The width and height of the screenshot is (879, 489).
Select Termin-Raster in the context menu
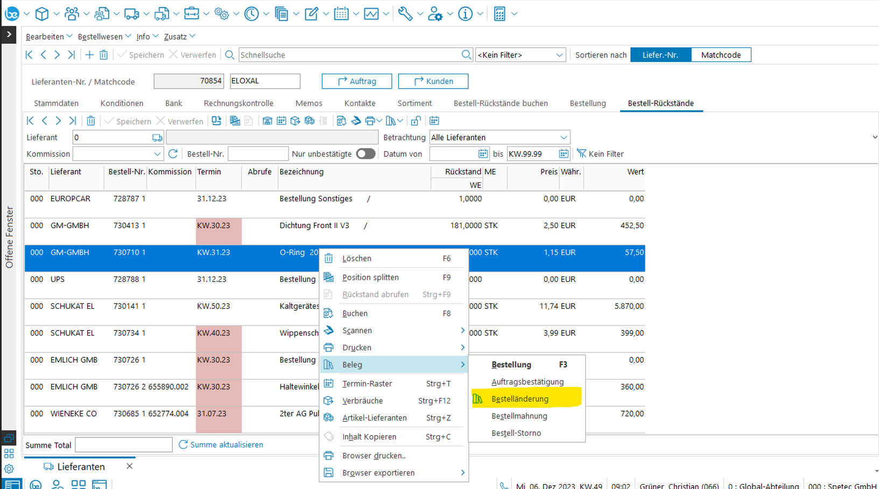[x=367, y=384]
